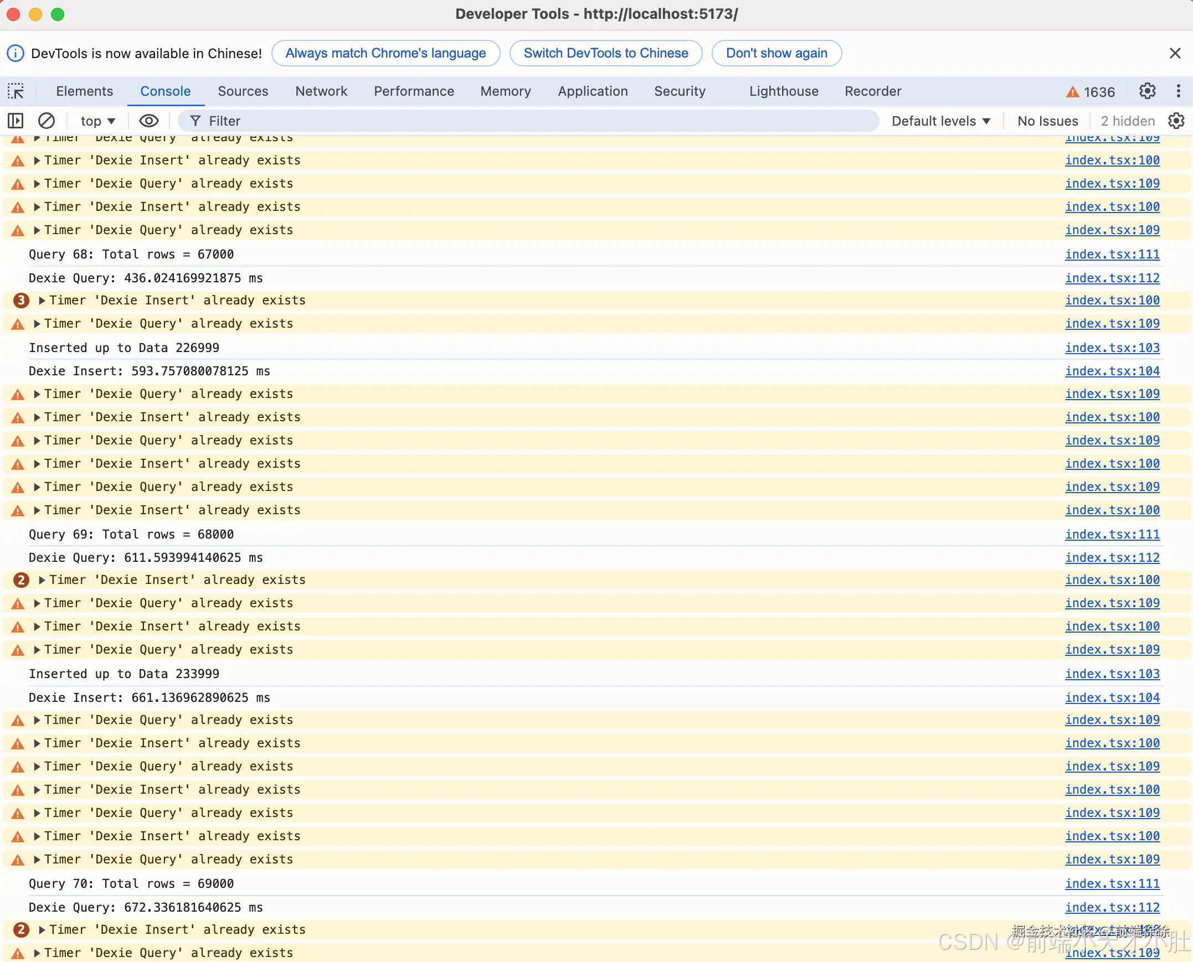Select 'Dexie Insert: 593.757080078125 ms' log
Viewport: 1193px width, 962px height.
150,371
